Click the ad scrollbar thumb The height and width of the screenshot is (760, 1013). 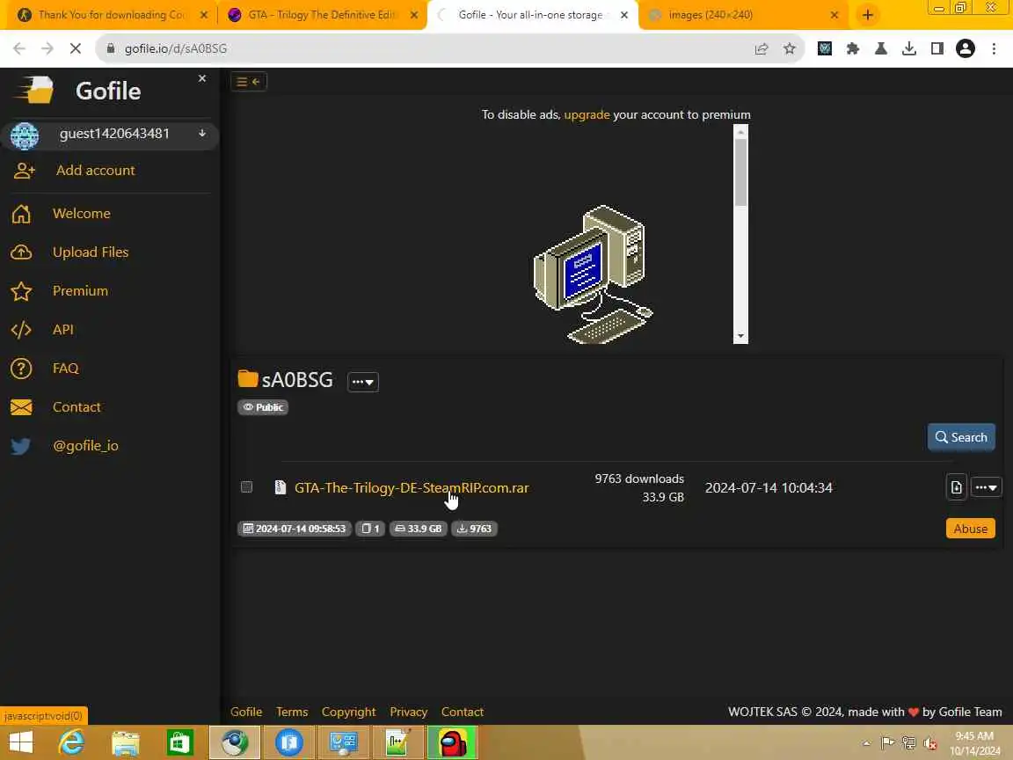tap(740, 172)
